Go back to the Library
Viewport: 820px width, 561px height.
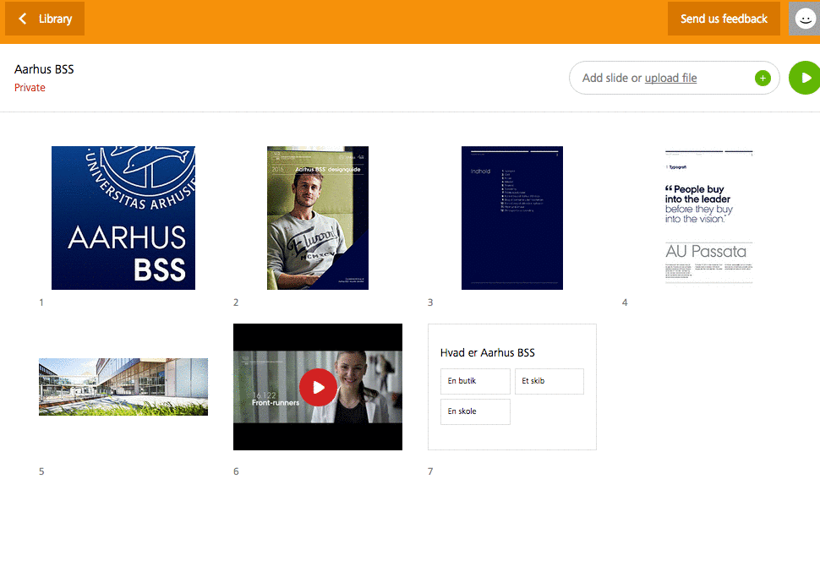point(45,19)
